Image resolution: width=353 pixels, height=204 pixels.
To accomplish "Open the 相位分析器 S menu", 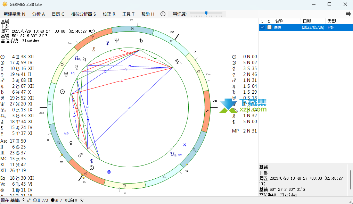I will [83, 14].
